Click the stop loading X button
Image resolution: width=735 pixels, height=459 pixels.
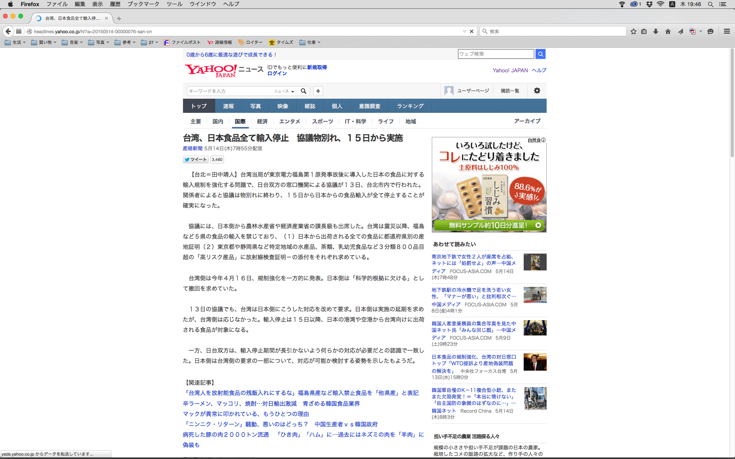pyautogui.click(x=472, y=31)
